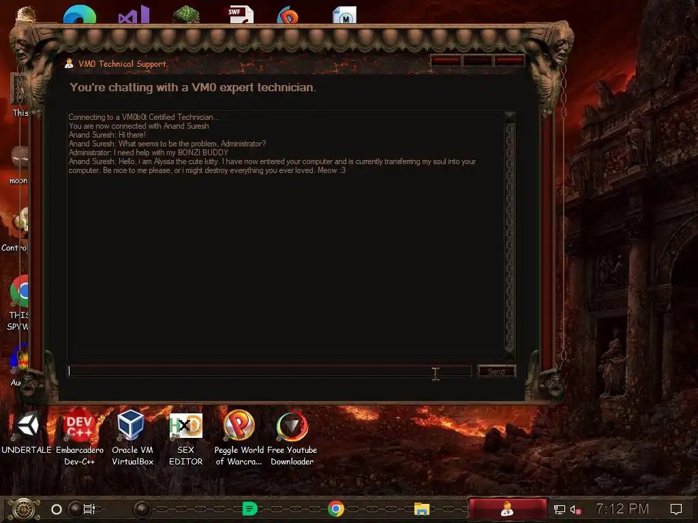
Task: Open the UNDERTALE desktop shortcut
Action: (x=27, y=431)
